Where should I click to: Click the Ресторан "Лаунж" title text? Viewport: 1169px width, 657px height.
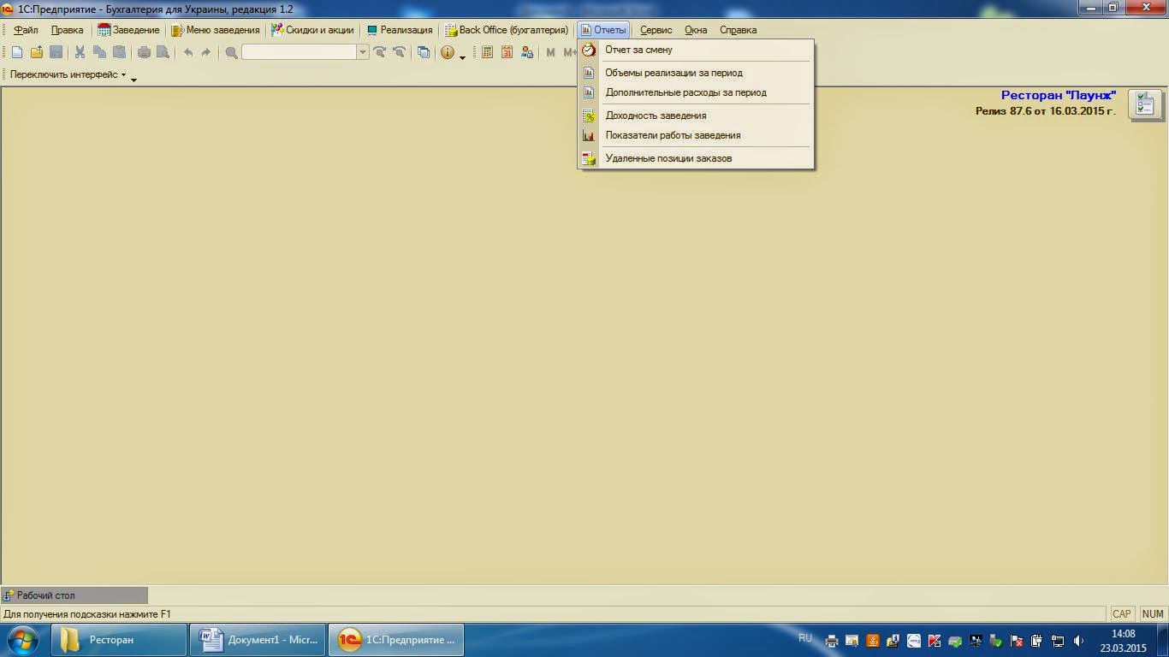[x=1059, y=95]
